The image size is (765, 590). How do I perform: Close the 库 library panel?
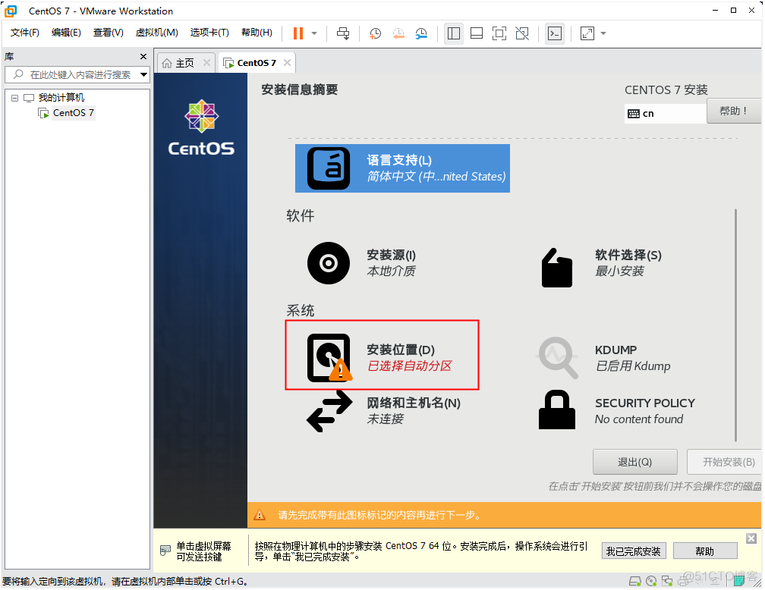coord(143,57)
